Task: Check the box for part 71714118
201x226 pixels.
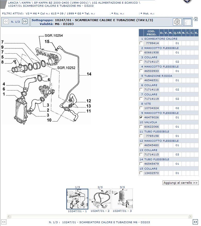Action: coord(141,89)
